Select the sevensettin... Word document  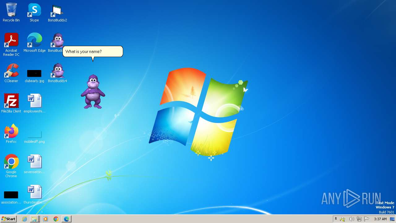click(x=34, y=164)
